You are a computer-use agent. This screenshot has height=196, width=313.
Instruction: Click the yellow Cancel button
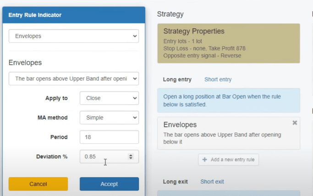click(x=38, y=184)
